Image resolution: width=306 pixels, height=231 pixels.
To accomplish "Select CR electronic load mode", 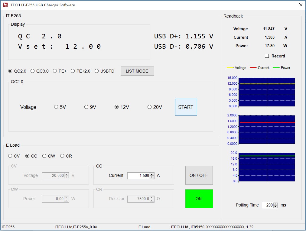I will click(x=62, y=156).
